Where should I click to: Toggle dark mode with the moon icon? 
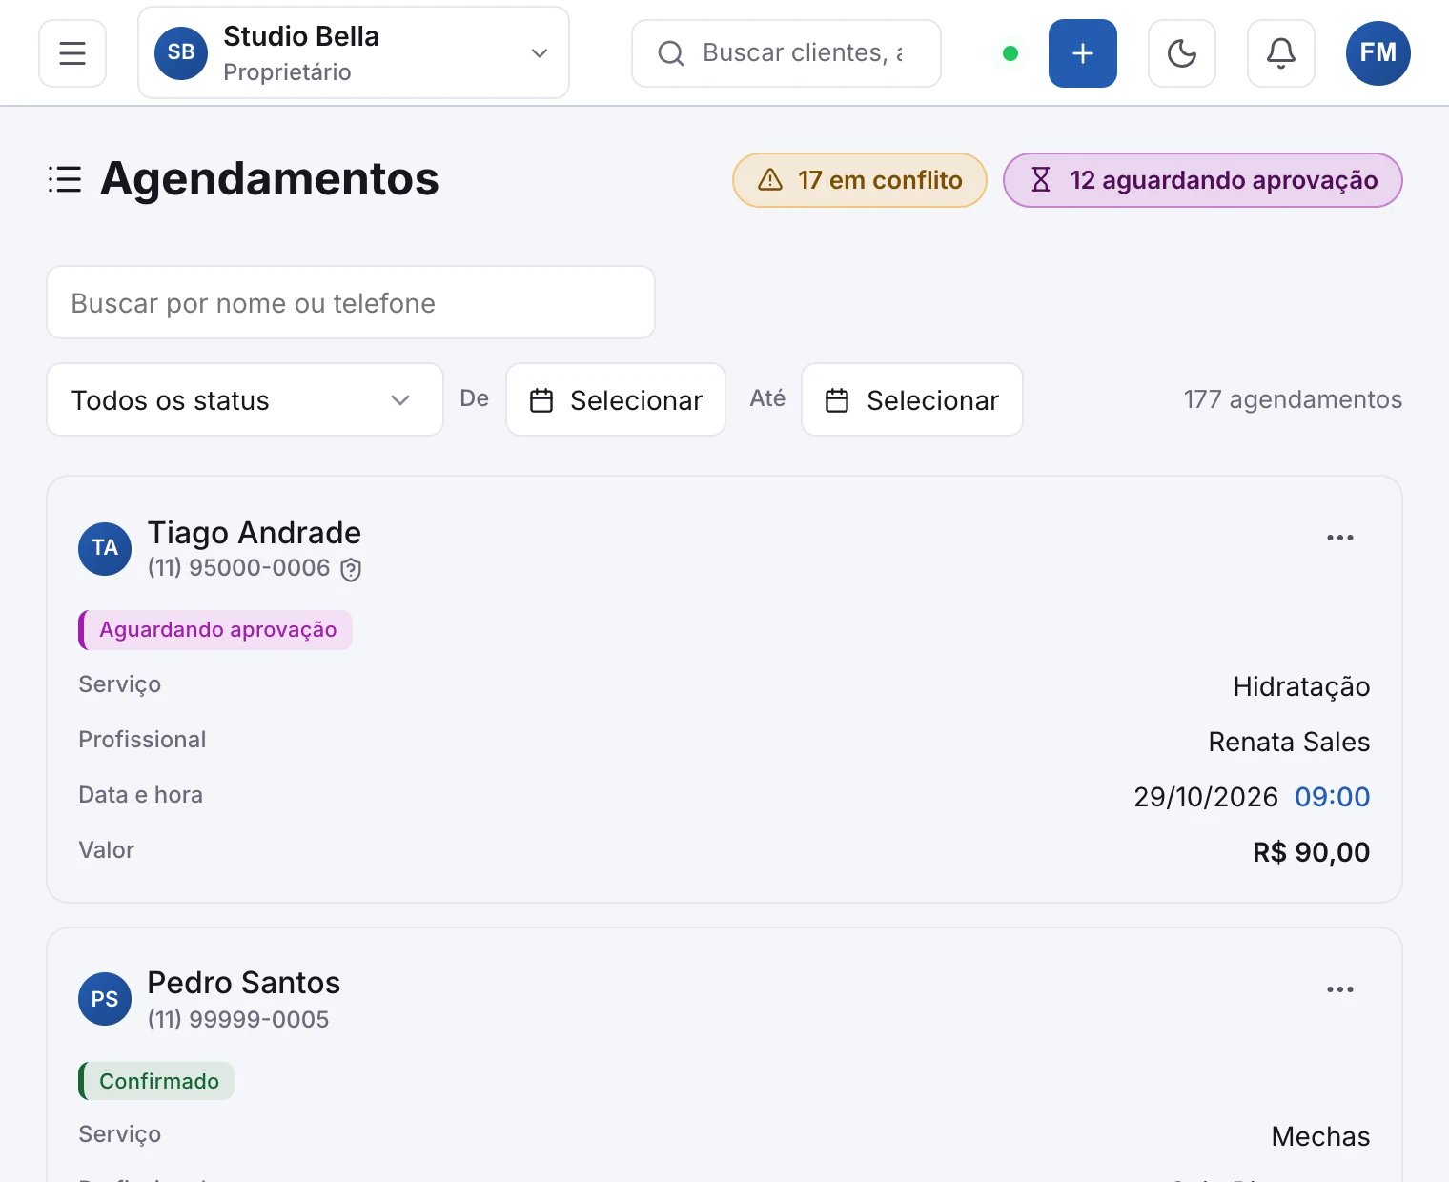coord(1182,53)
